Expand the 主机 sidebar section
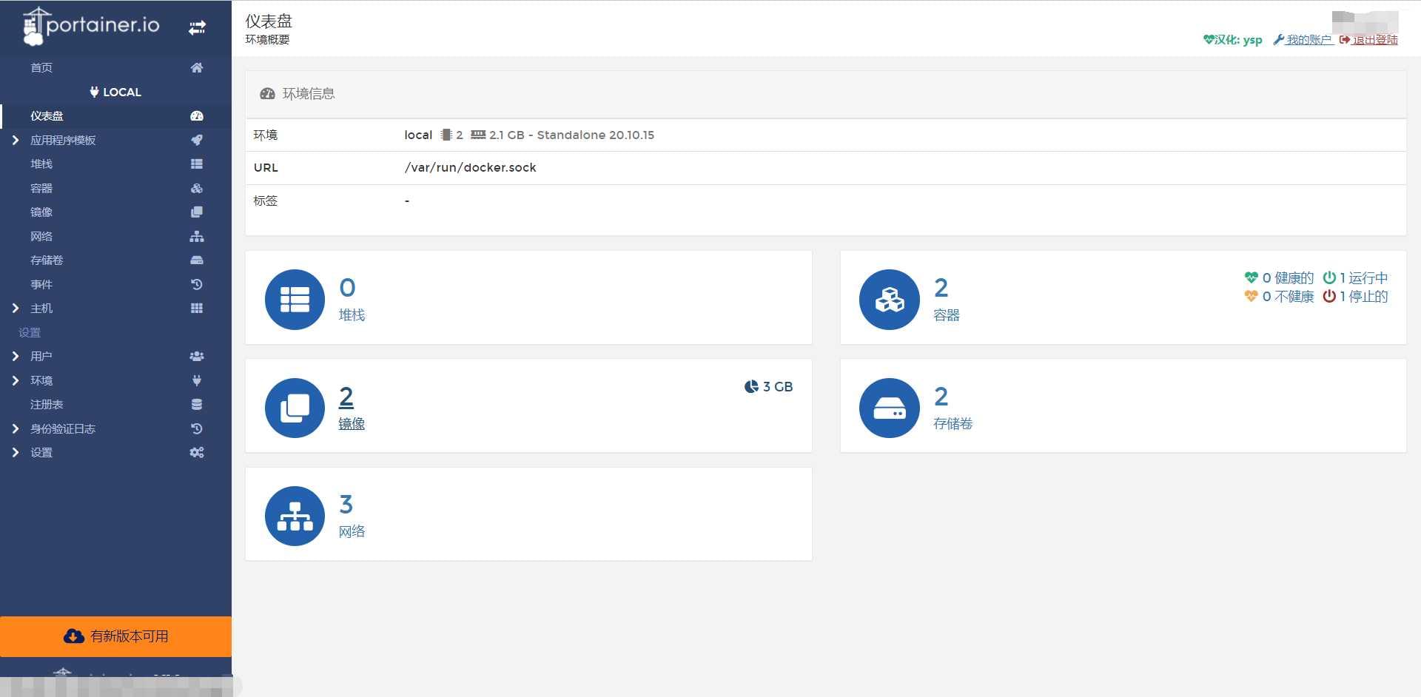The image size is (1421, 697). point(16,309)
